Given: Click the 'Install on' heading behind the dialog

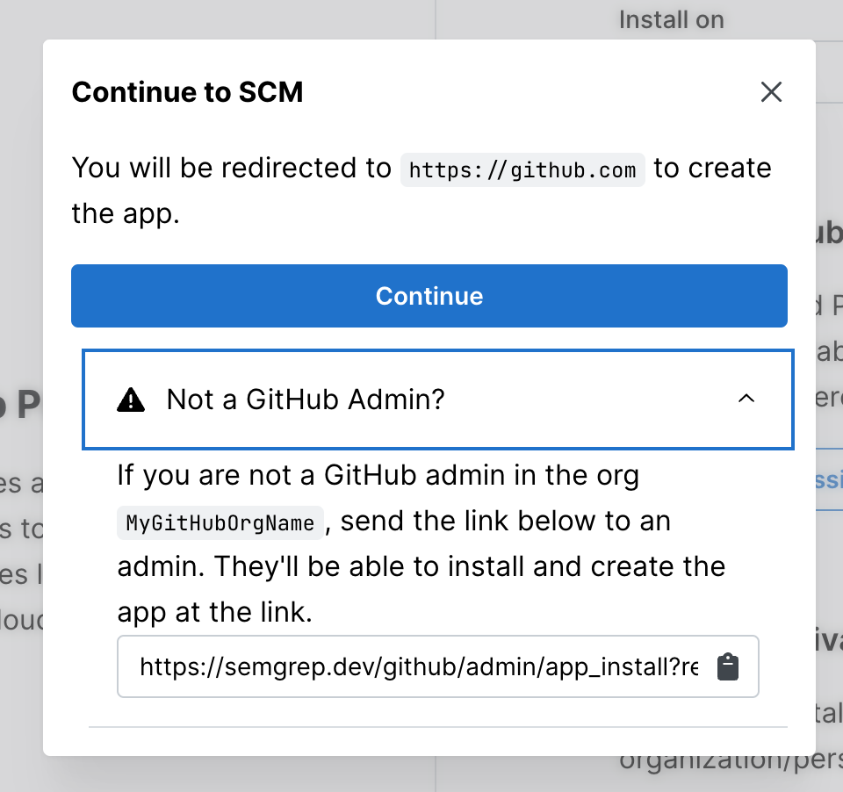Looking at the screenshot, I should coord(671,19).
